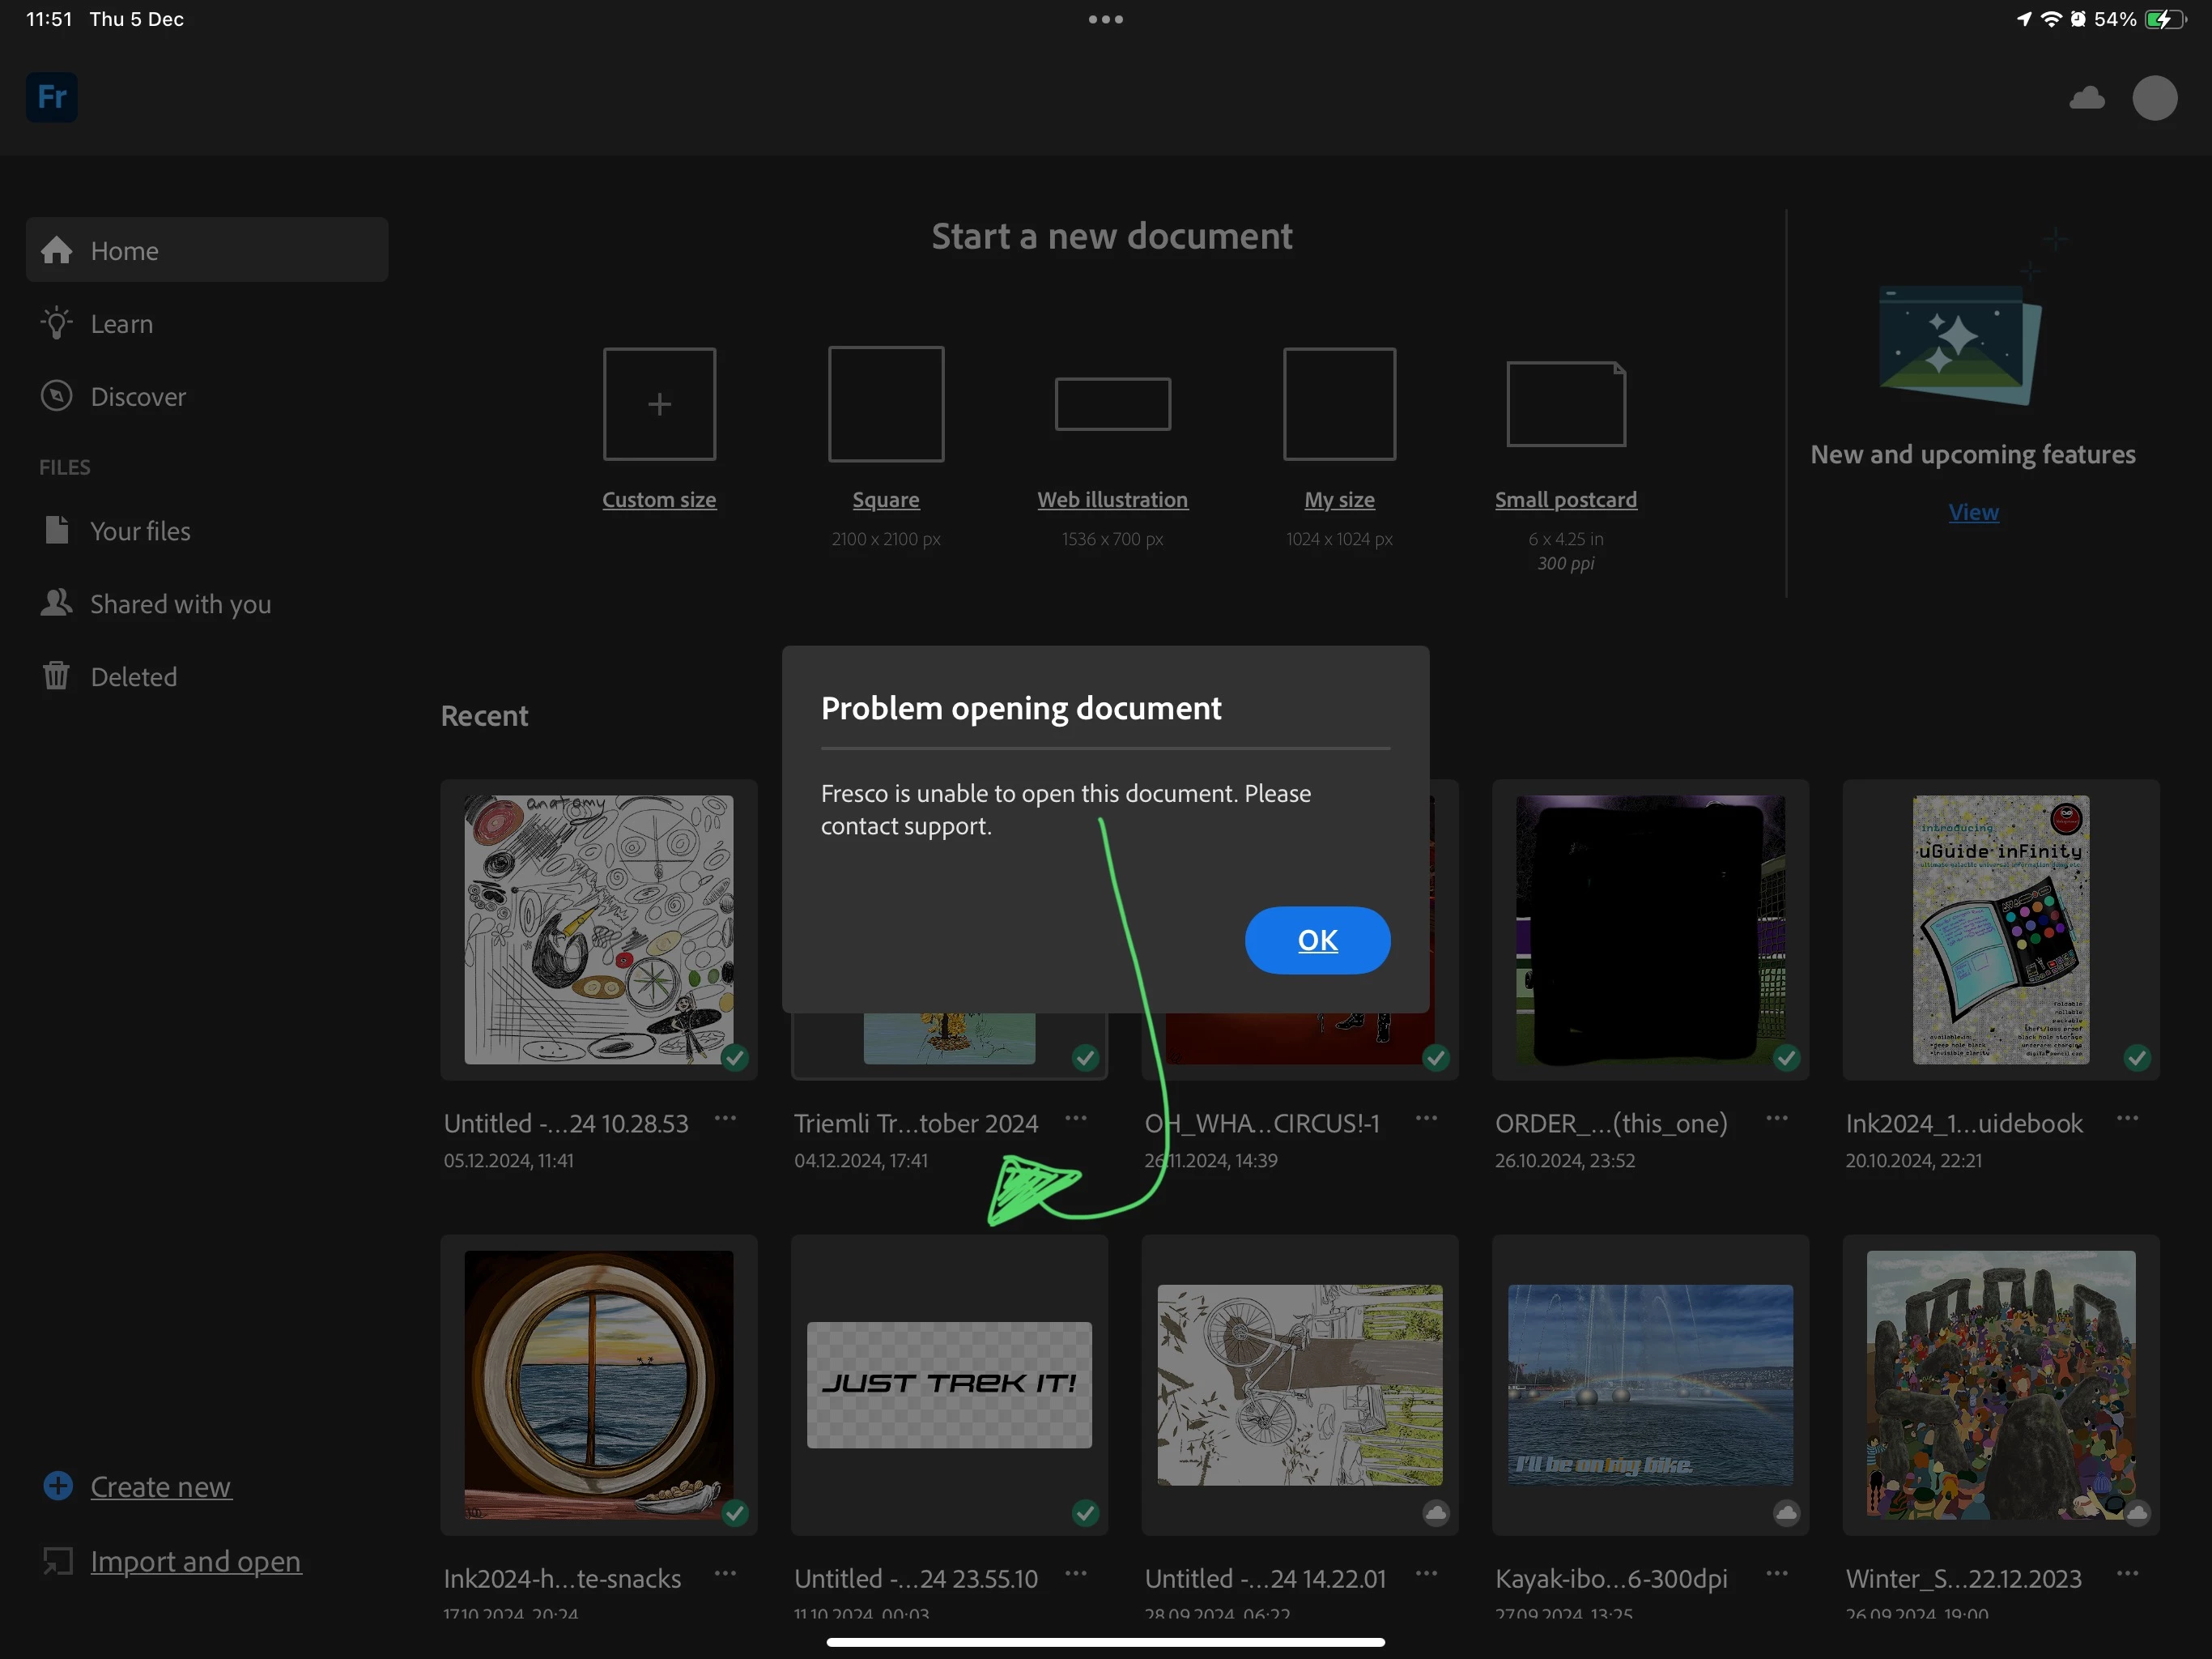This screenshot has height=1659, width=2212.
Task: Choose the Web illustration preset icon
Action: coord(1112,404)
